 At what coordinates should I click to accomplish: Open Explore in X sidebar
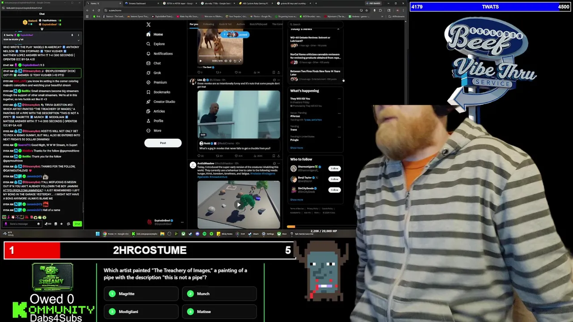coord(155,44)
